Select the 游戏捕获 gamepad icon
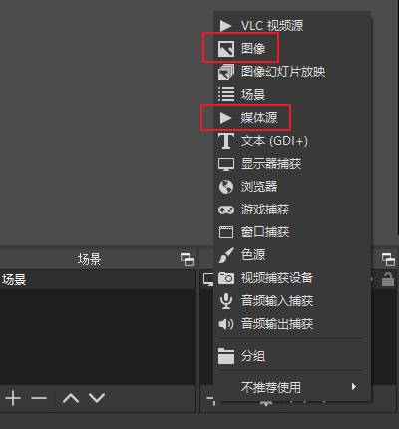Image resolution: width=399 pixels, height=429 pixels. (226, 210)
